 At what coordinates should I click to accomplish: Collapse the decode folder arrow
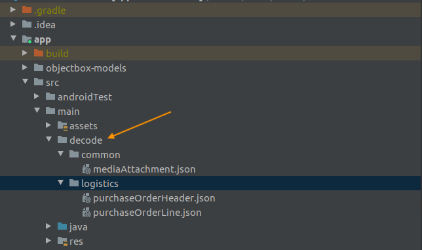(x=48, y=139)
